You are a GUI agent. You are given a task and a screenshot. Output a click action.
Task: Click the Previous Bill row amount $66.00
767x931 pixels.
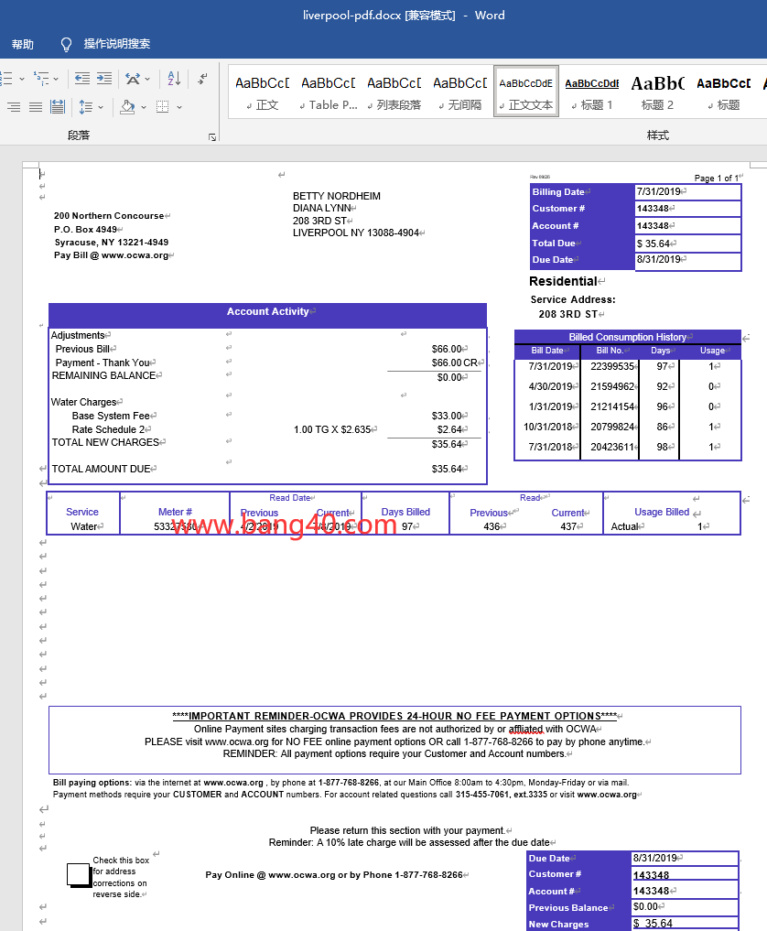tap(447, 349)
